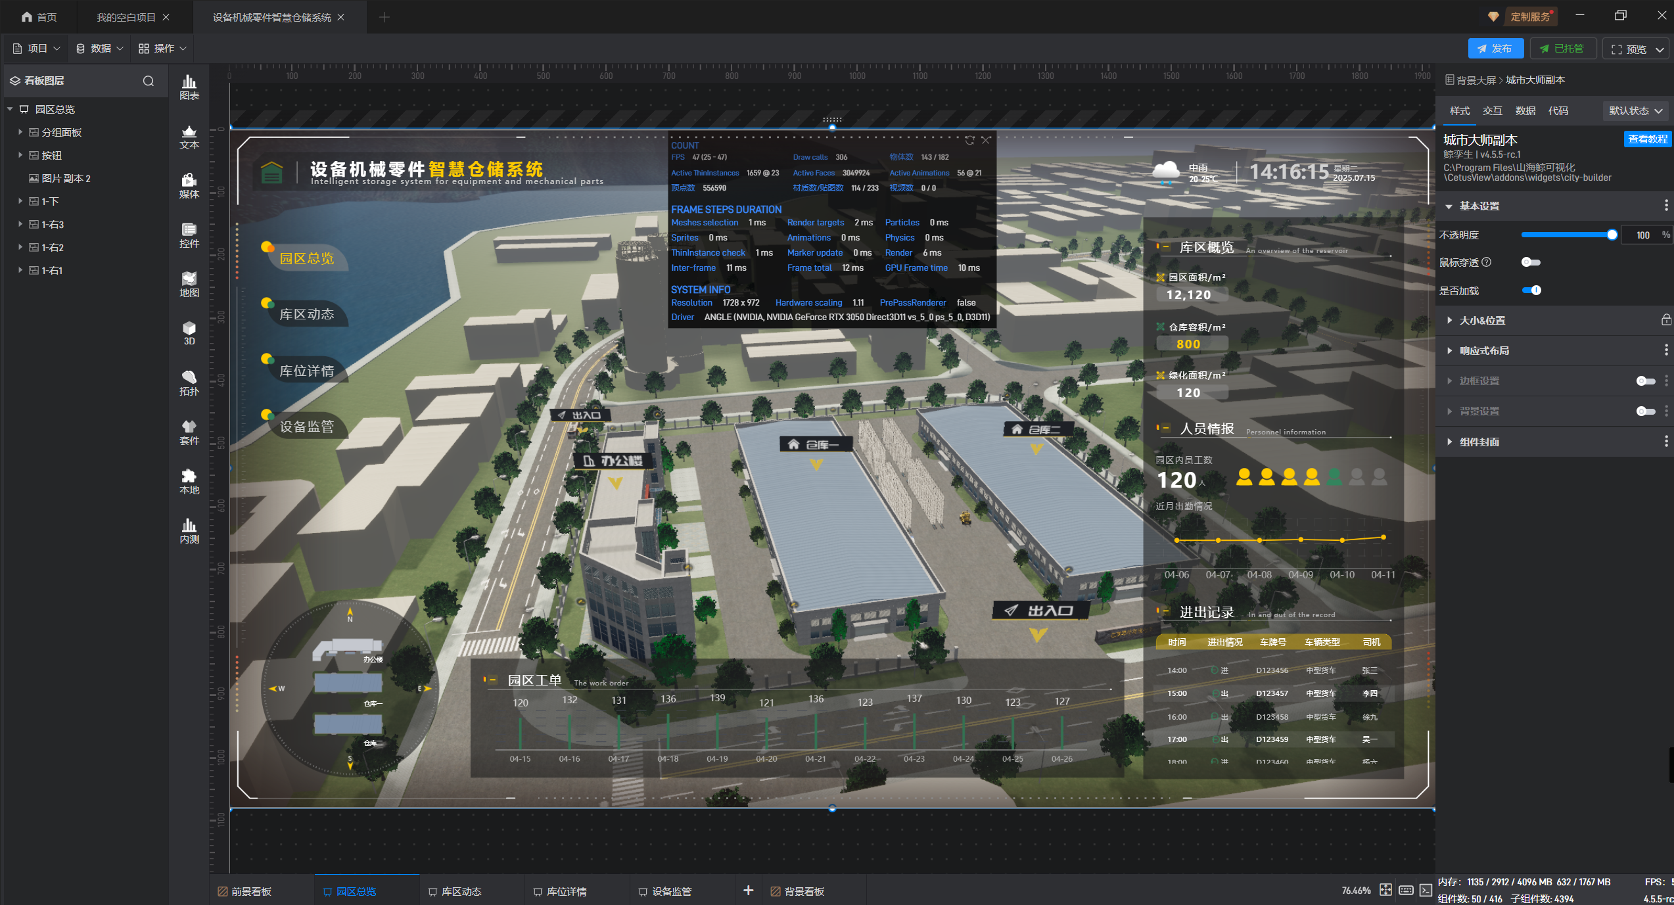Open the 预览 dropdown arrow
The width and height of the screenshot is (1674, 905).
point(1660,49)
